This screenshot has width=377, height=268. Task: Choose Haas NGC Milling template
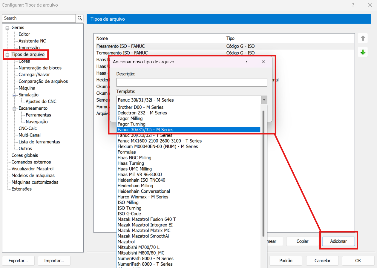(188, 158)
